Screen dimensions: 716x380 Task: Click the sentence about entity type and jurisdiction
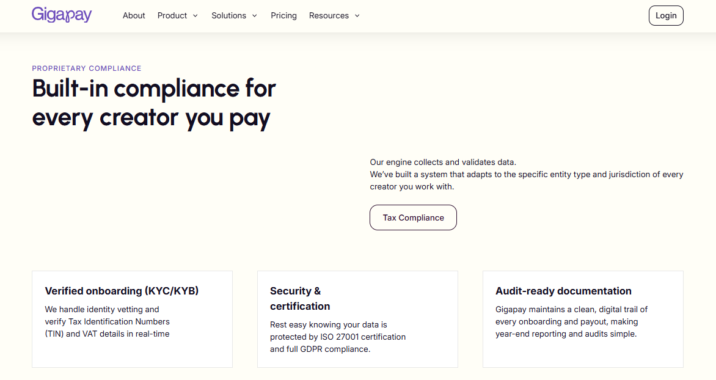tap(527, 180)
